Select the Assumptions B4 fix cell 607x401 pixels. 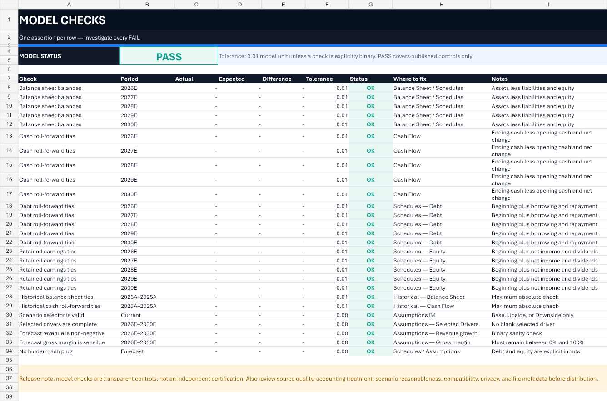(442, 315)
